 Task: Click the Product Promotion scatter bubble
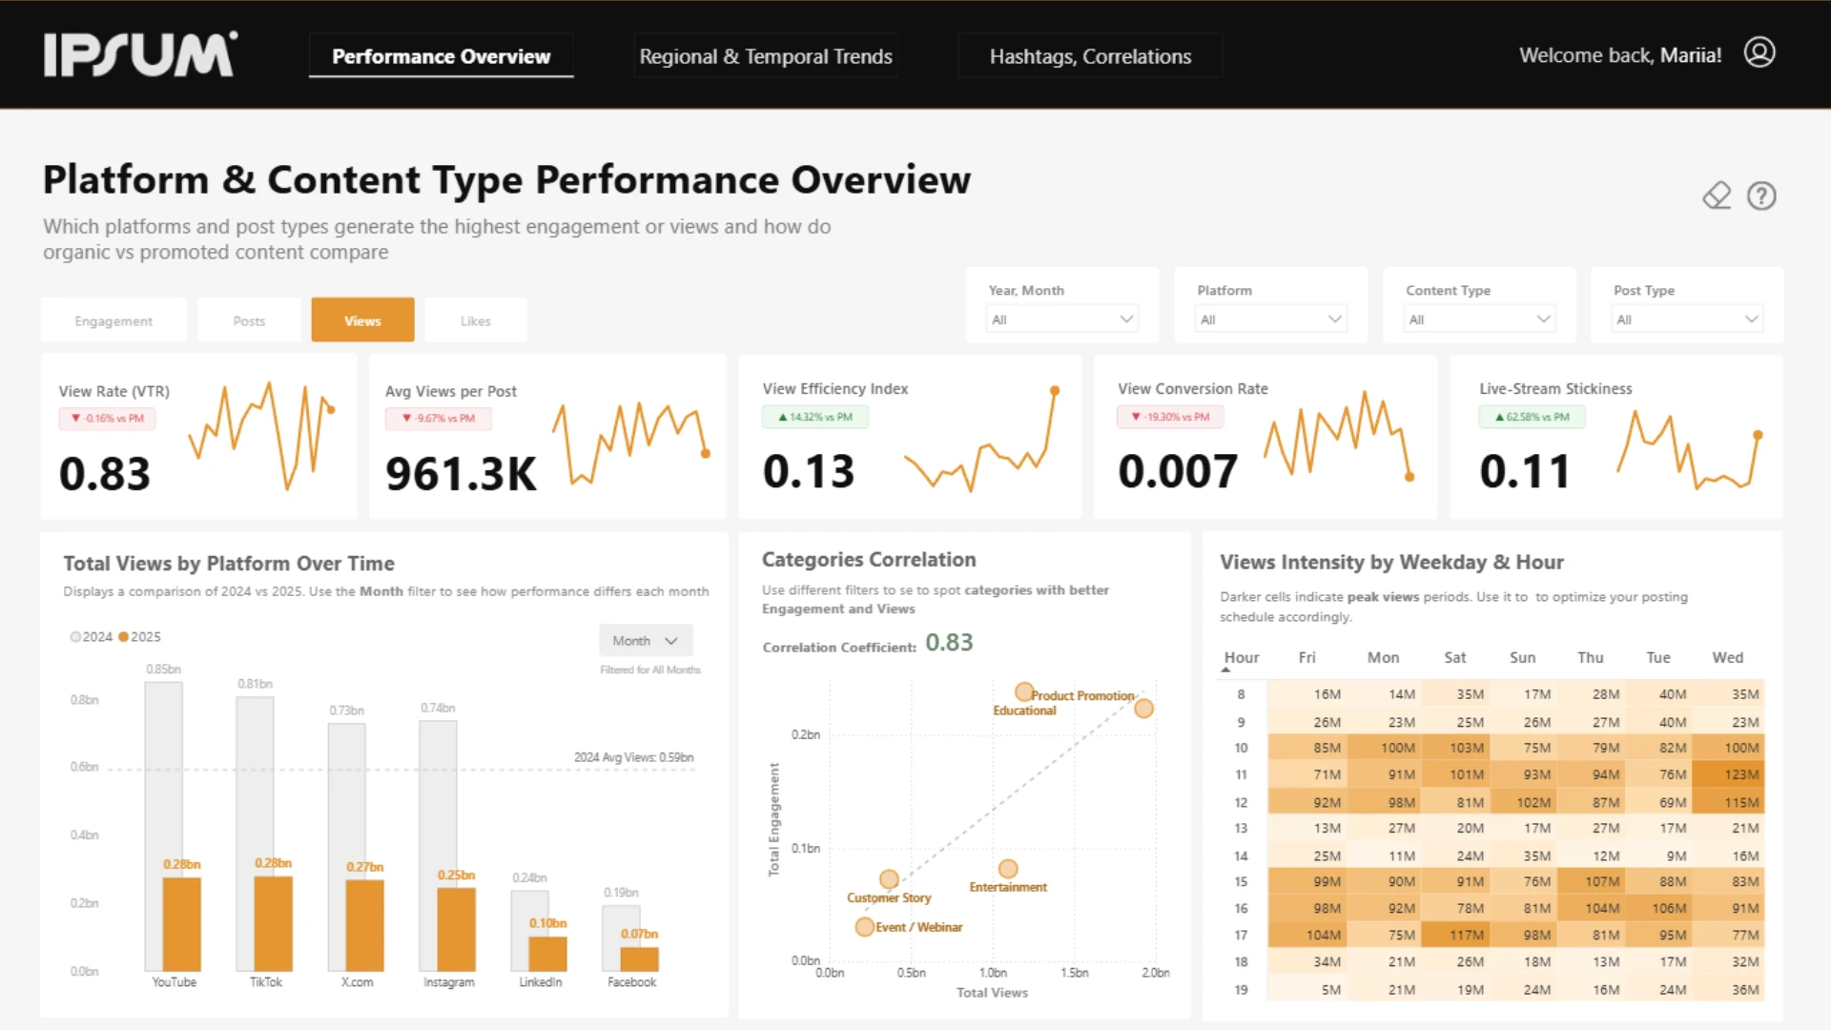[1143, 708]
